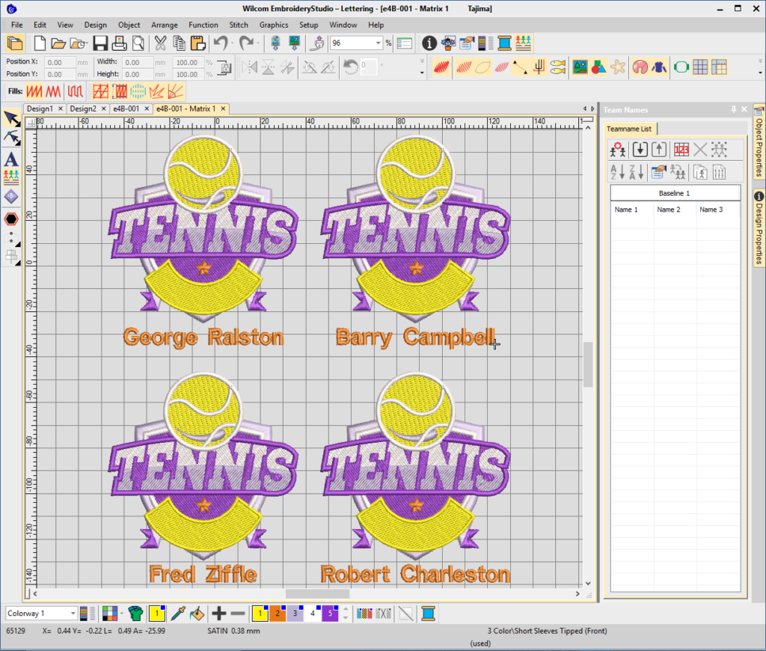Viewport: 766px width, 651px height.
Task: Toggle Show Grid display icon
Action: (x=700, y=67)
